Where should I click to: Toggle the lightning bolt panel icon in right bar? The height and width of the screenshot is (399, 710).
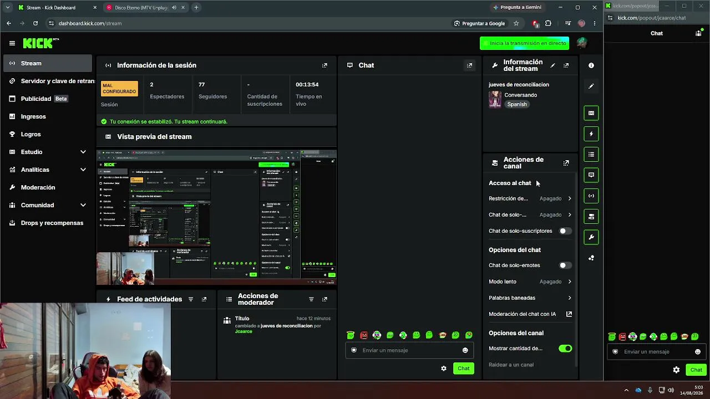591,134
